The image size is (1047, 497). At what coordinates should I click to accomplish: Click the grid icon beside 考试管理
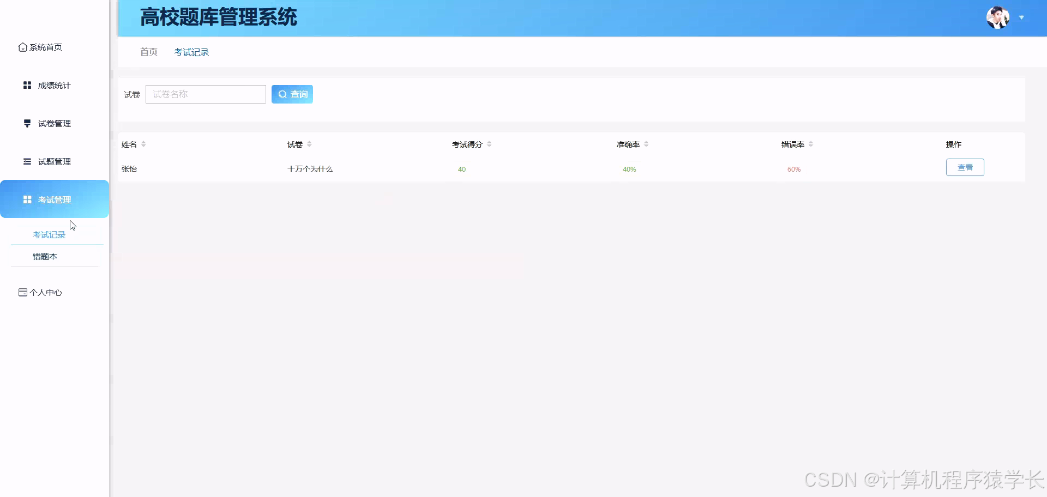[x=27, y=199]
